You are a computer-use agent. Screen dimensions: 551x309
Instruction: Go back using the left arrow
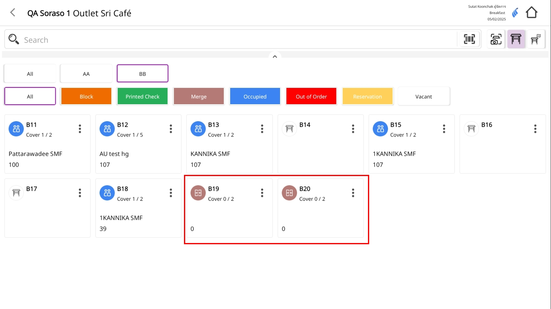point(13,13)
